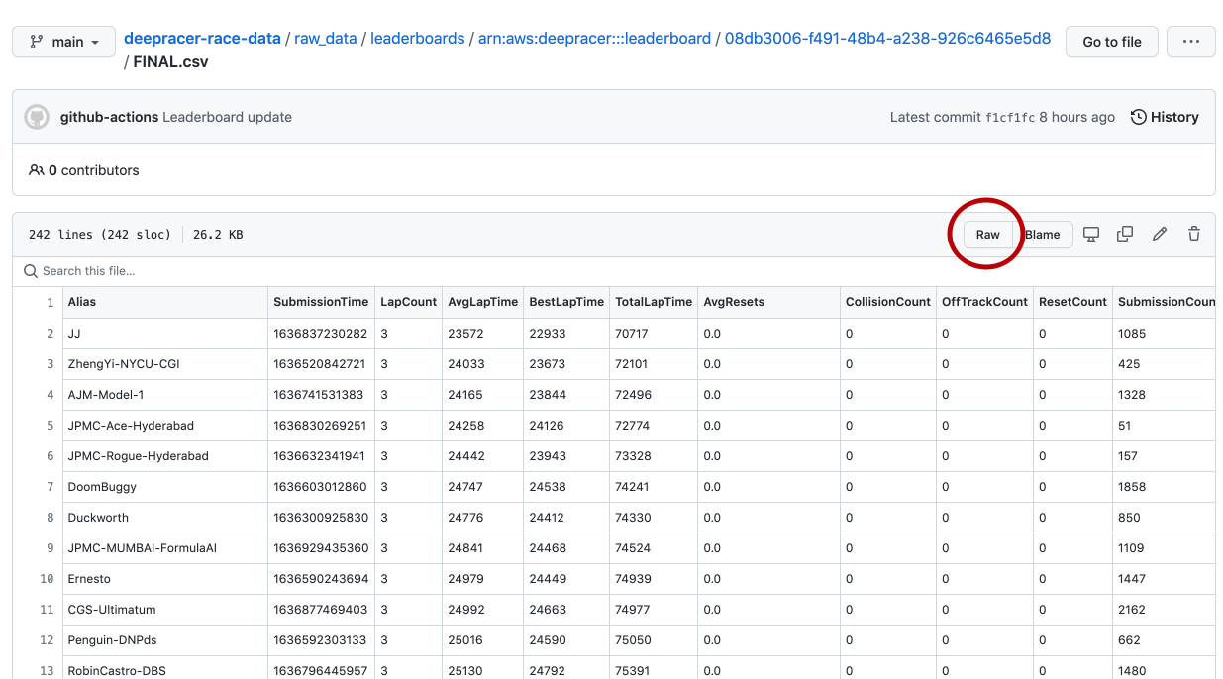This screenshot has height=679, width=1223.
Task: Open deepracer-race-data repository link
Action: [x=202, y=39]
